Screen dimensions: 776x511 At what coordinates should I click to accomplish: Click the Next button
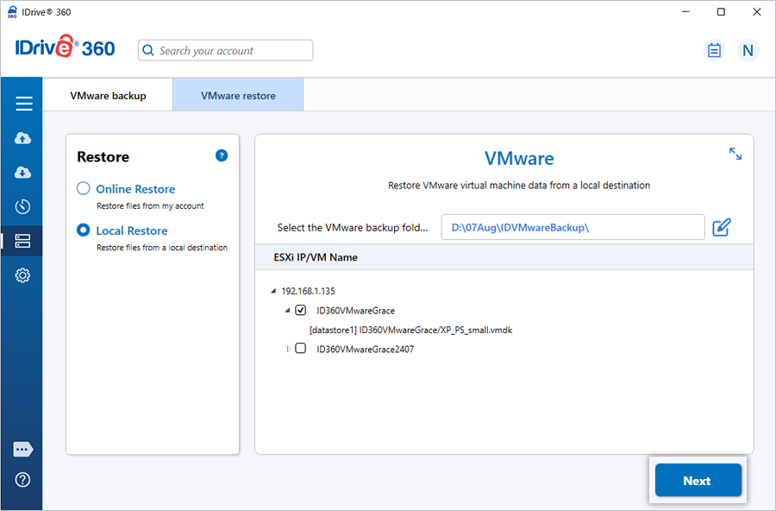click(x=698, y=480)
